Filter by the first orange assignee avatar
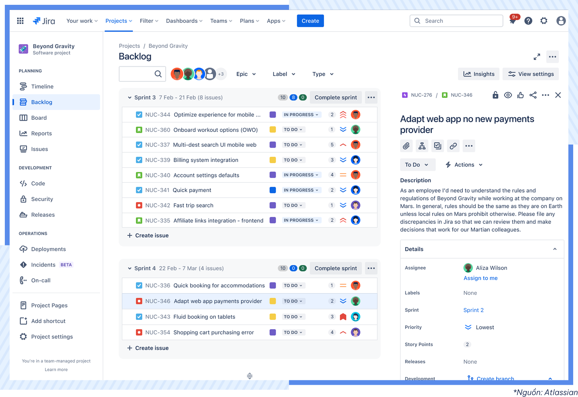The width and height of the screenshot is (578, 397). click(177, 74)
